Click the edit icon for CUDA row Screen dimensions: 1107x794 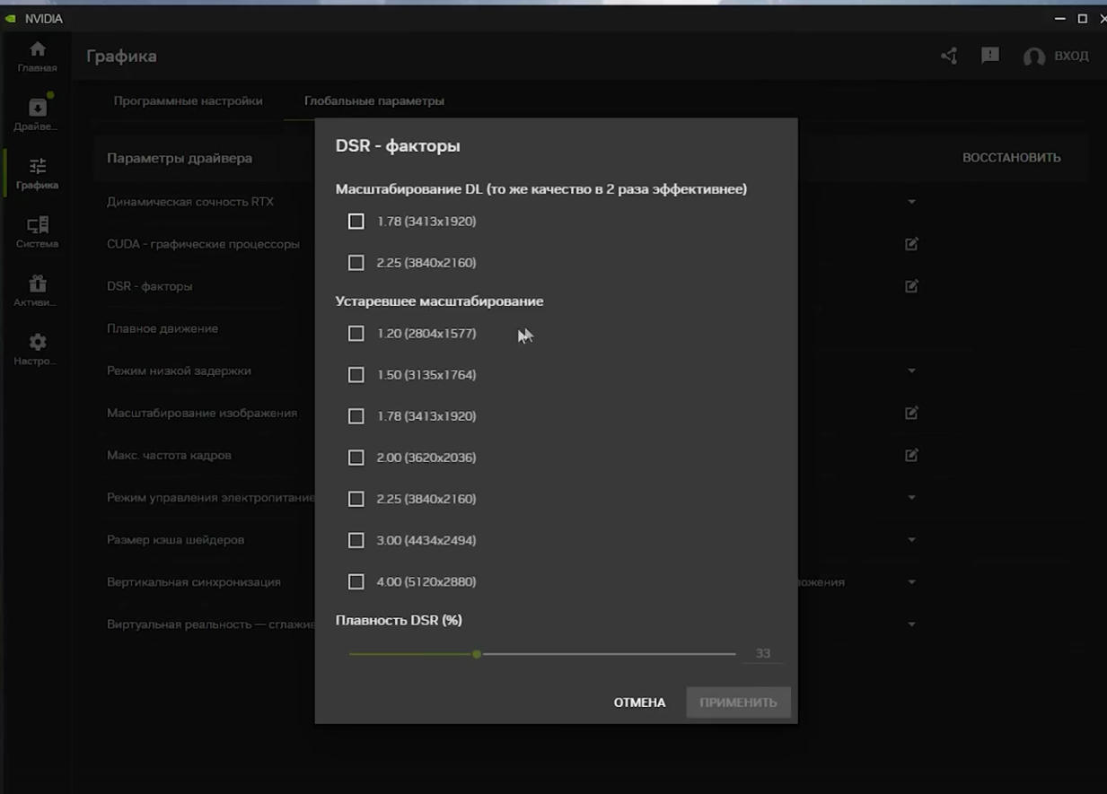(911, 244)
